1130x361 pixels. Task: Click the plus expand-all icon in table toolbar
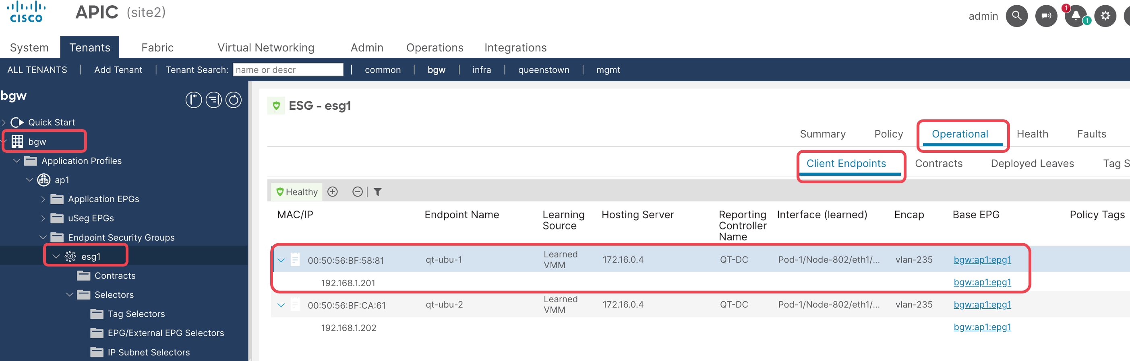tap(333, 191)
